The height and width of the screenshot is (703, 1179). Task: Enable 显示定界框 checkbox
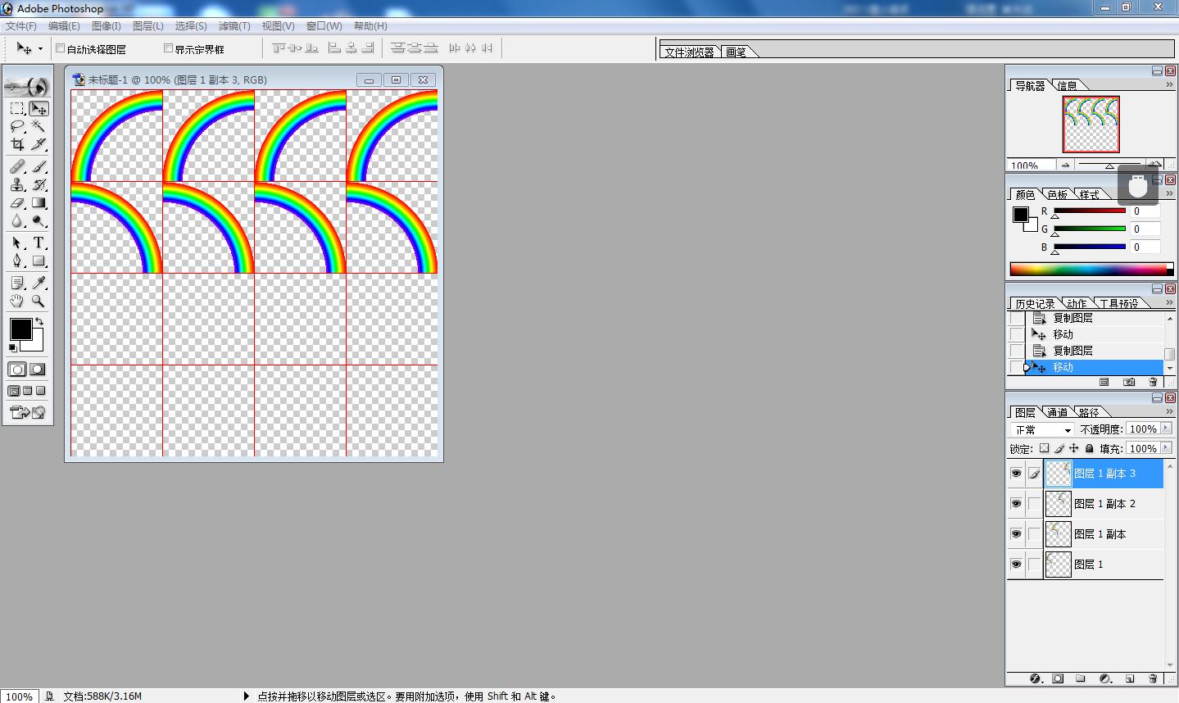pyautogui.click(x=168, y=48)
